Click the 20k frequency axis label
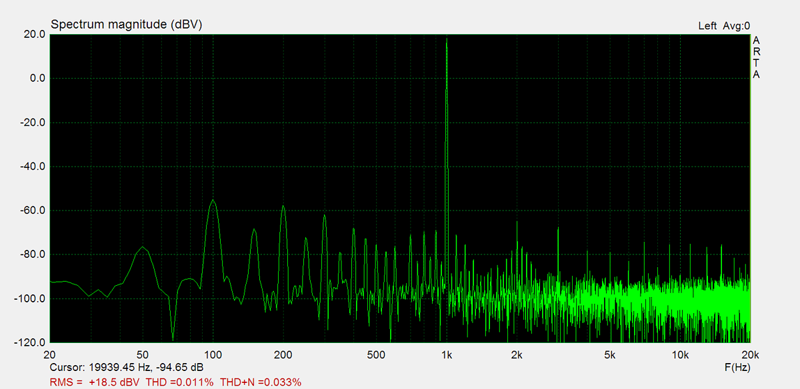 pos(750,354)
